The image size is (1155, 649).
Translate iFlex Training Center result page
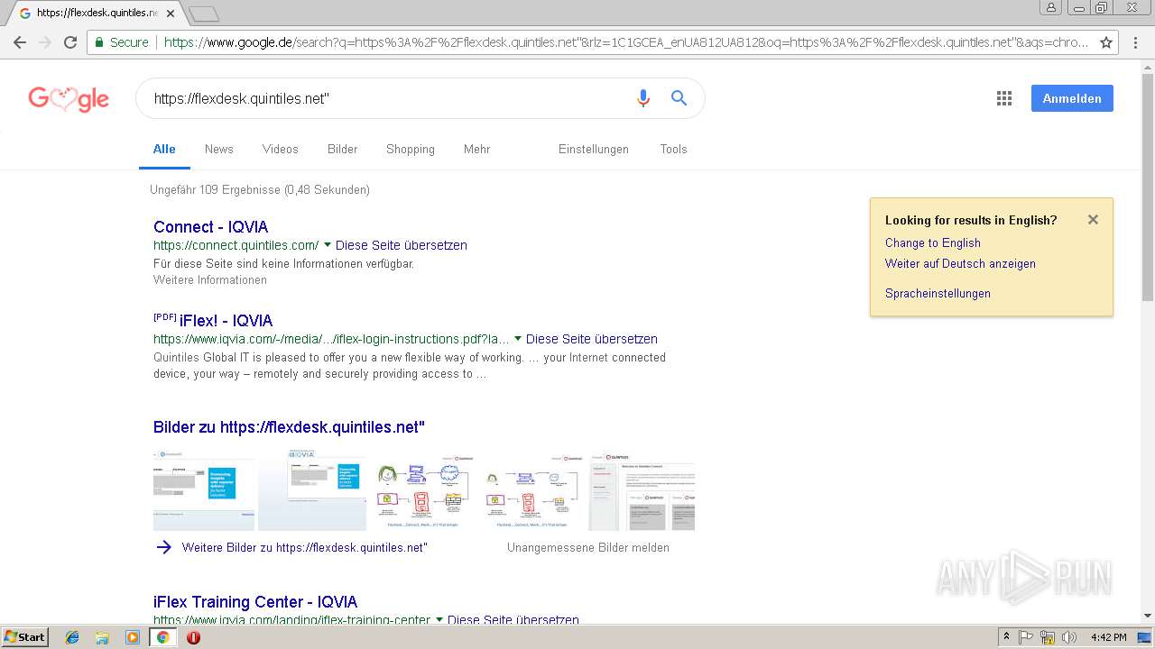513,620
